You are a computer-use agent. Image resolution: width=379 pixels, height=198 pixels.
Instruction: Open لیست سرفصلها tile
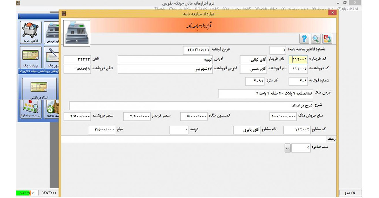click(x=31, y=109)
